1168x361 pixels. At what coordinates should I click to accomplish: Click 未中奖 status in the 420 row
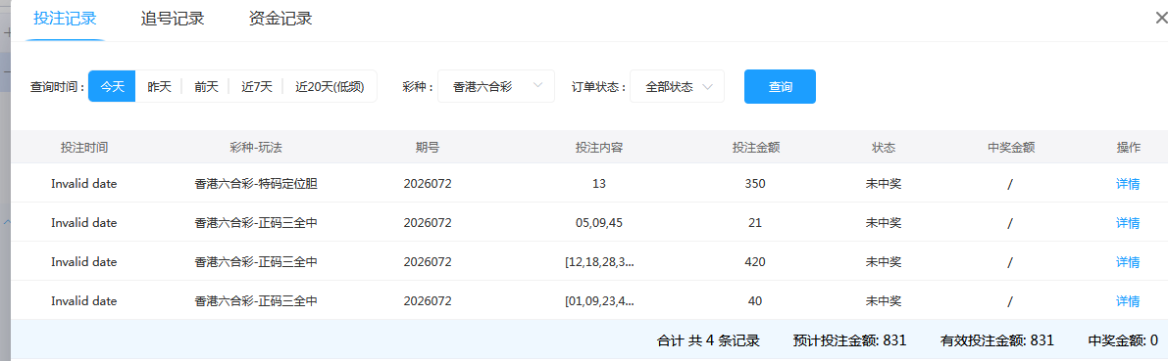pyautogui.click(x=884, y=261)
